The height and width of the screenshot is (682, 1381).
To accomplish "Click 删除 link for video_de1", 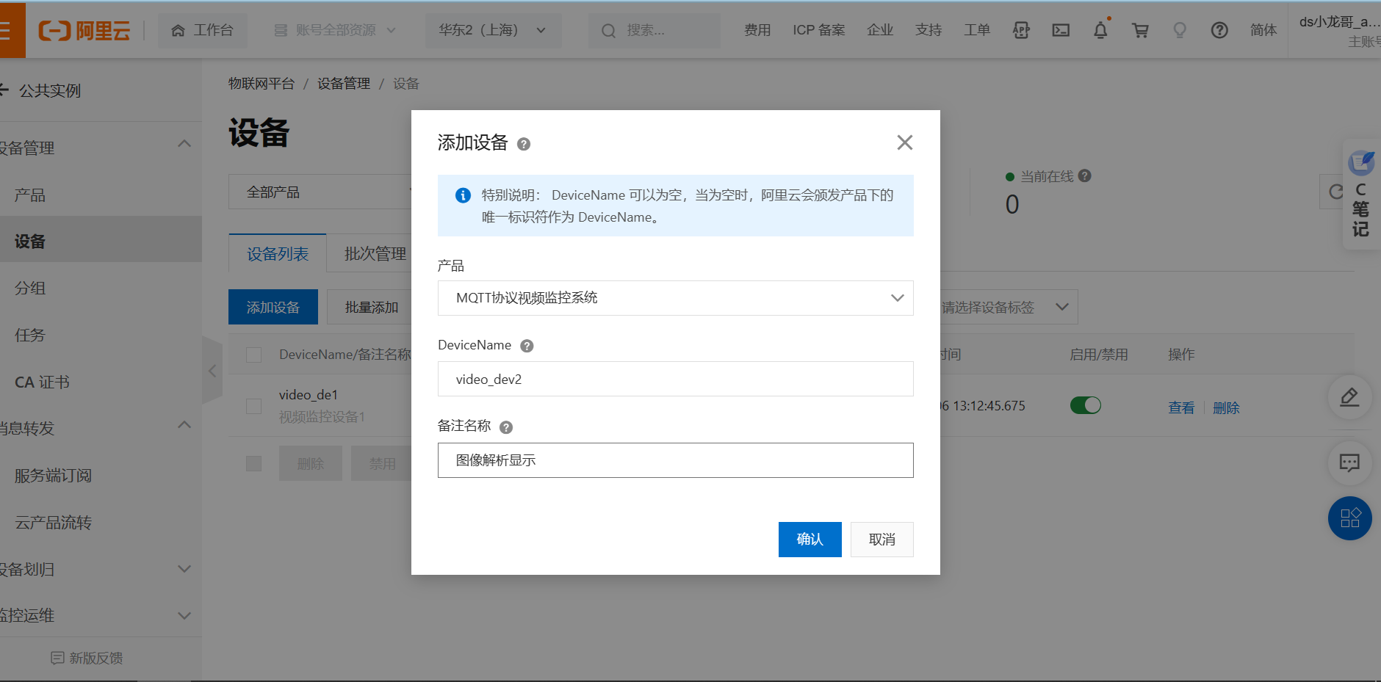I will [1226, 407].
